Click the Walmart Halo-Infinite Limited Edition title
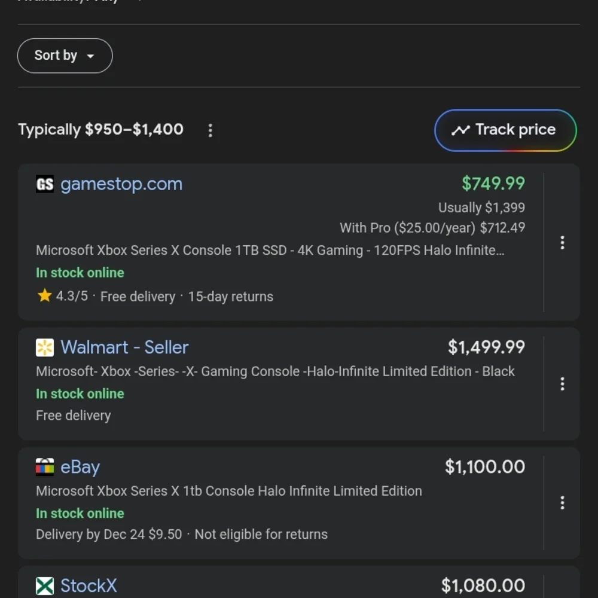Viewport: 598px width, 598px height. coord(275,371)
